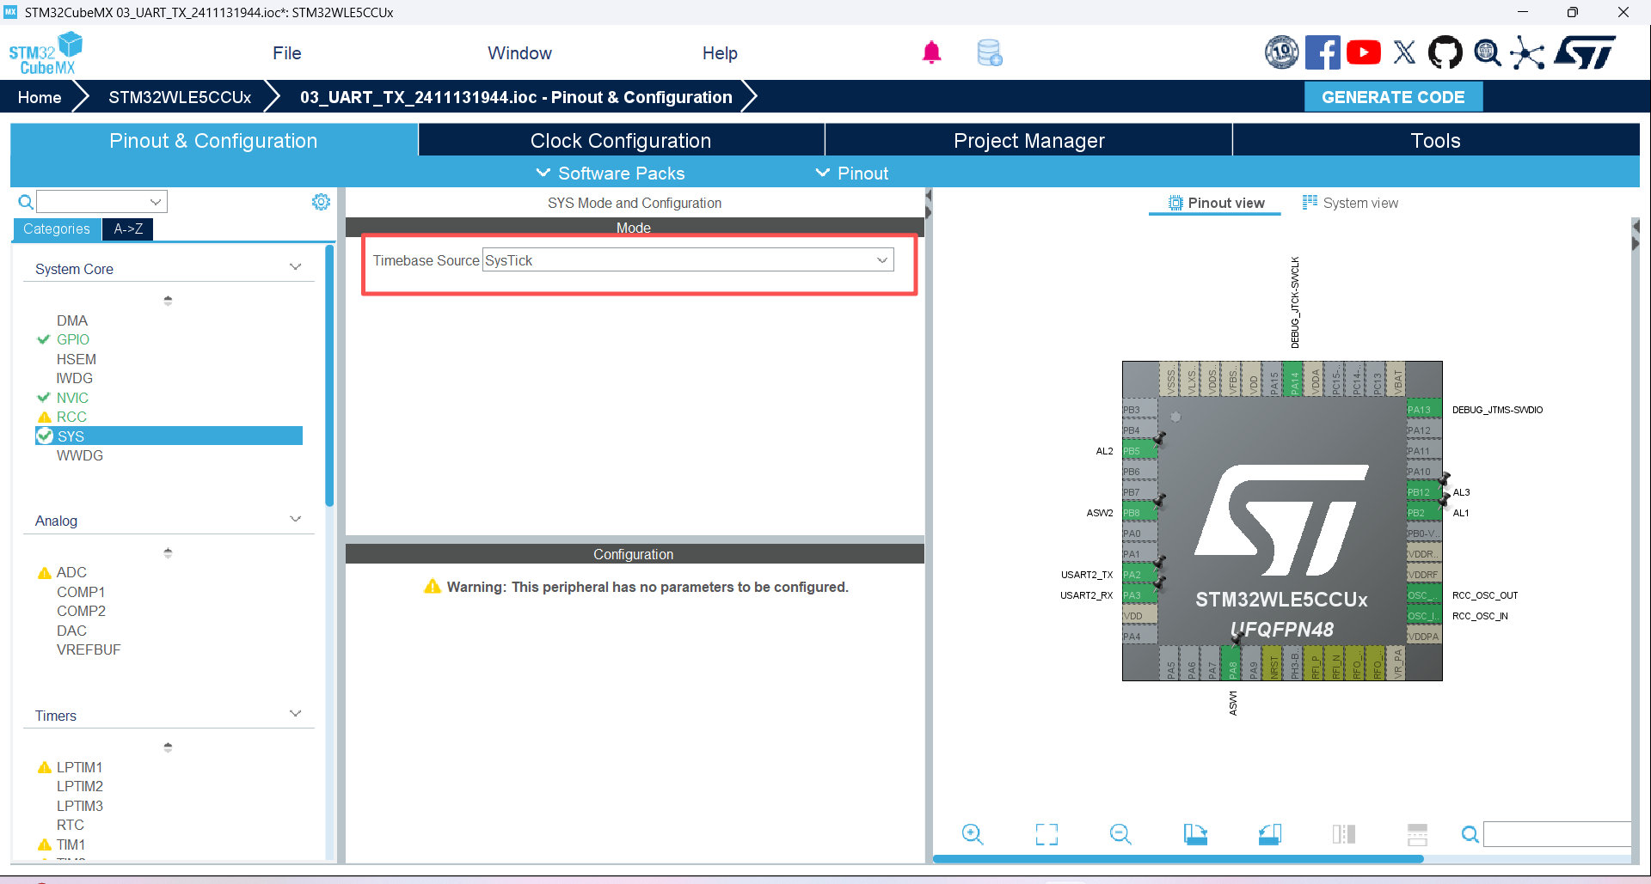Click the pinned PA13 pin on the chip
The height and width of the screenshot is (884, 1651).
1424,410
